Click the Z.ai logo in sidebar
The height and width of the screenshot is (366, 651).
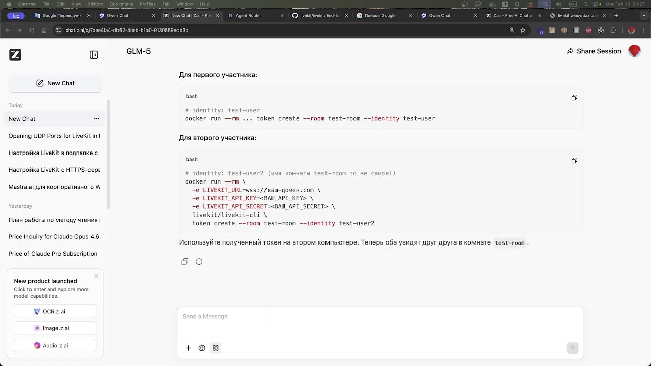(x=15, y=55)
